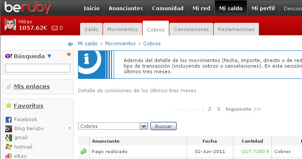Click the Mi saldo breadcrumb link
Viewport: 302px width, 159px height.
[88, 44]
